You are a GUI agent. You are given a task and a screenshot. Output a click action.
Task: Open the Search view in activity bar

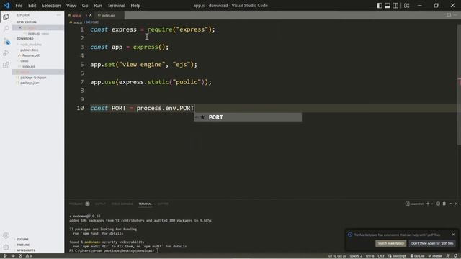pos(6,29)
